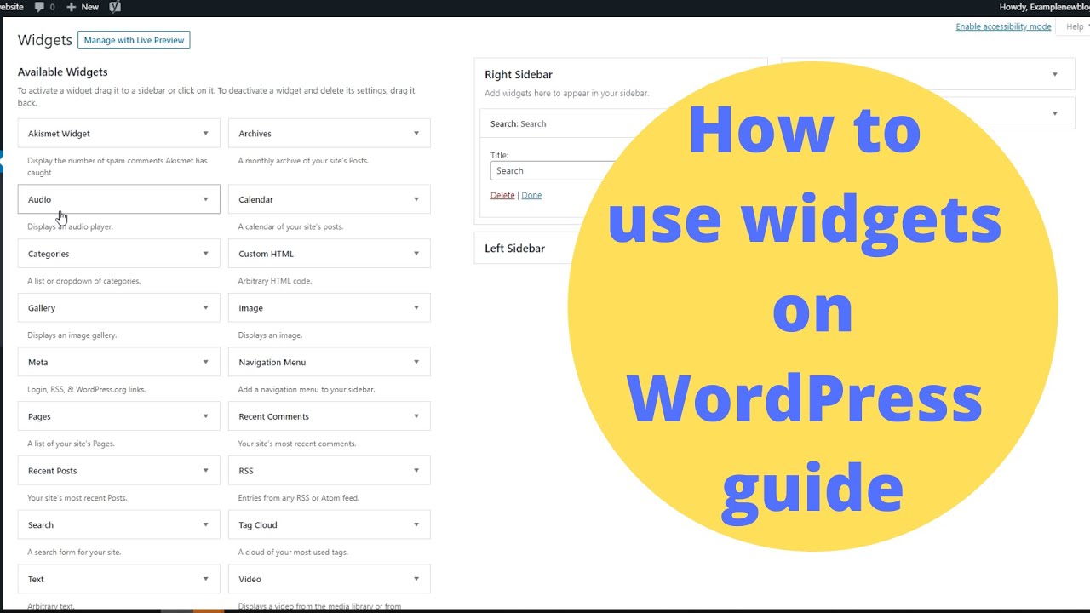Select the Image widget title

pos(250,308)
